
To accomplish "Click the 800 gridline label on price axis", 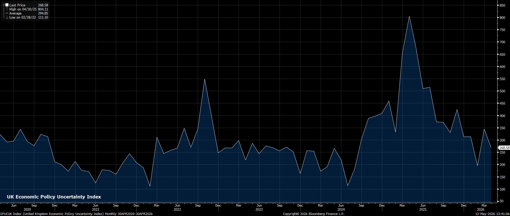I will tap(502, 18).
